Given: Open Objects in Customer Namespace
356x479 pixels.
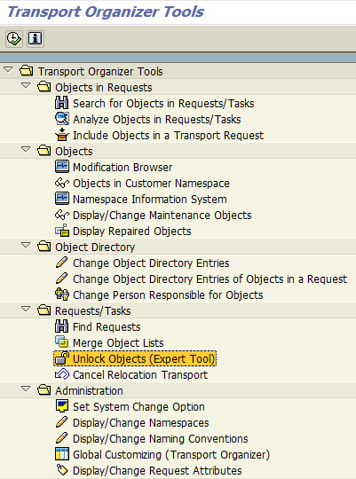Looking at the screenshot, I should (x=152, y=184).
